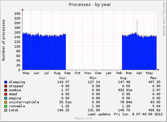Click the 'stopped' legend label
167x122 pixels.
(16, 86)
